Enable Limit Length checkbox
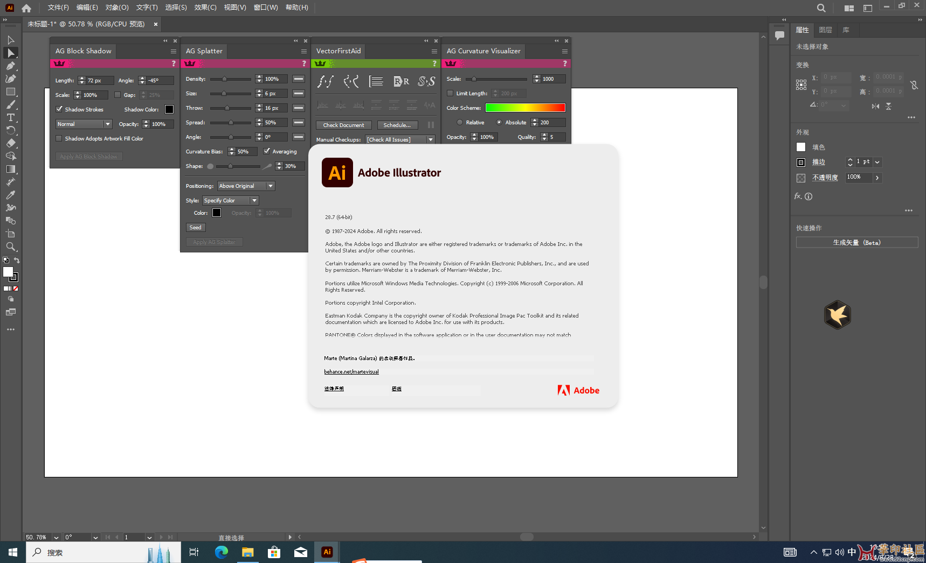This screenshot has width=926, height=563. [x=450, y=93]
